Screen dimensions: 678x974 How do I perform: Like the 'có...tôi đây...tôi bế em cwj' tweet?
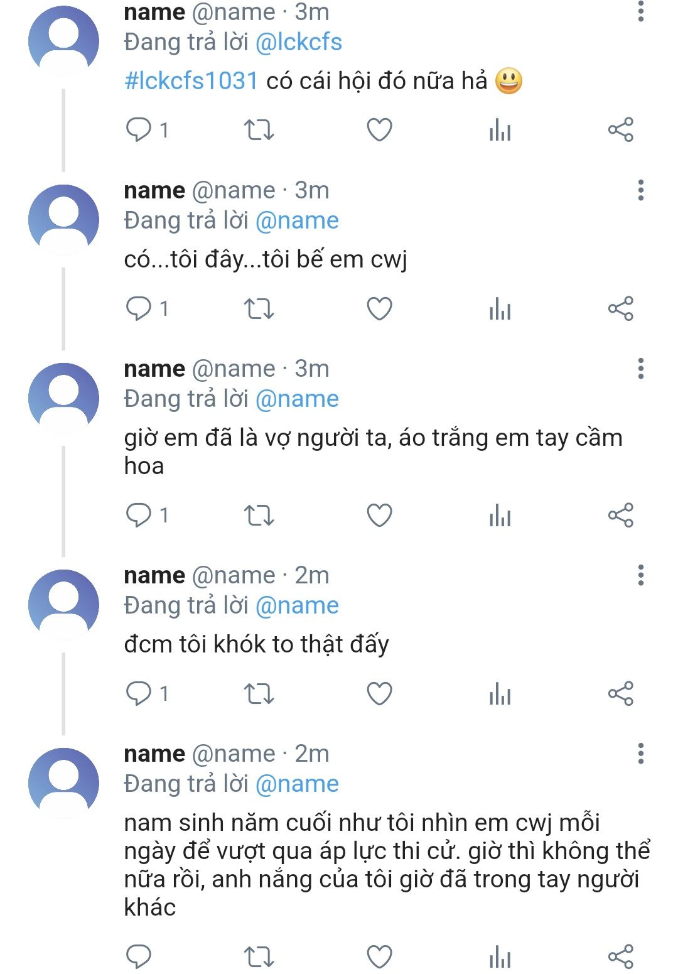point(379,308)
